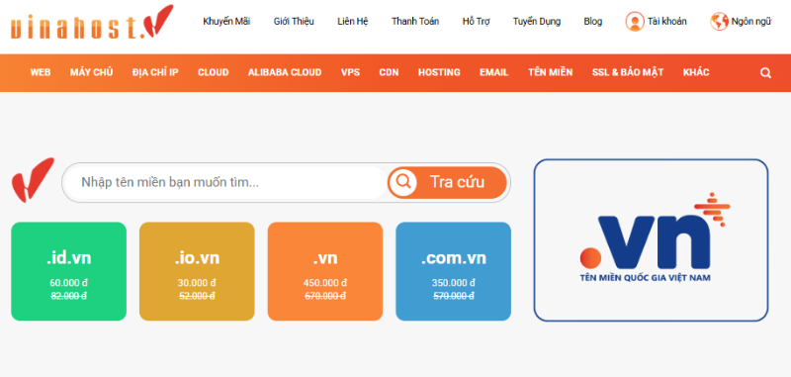Image resolution: width=791 pixels, height=377 pixels.
Task: Click struck-through 670.000 đ price
Action: [325, 296]
